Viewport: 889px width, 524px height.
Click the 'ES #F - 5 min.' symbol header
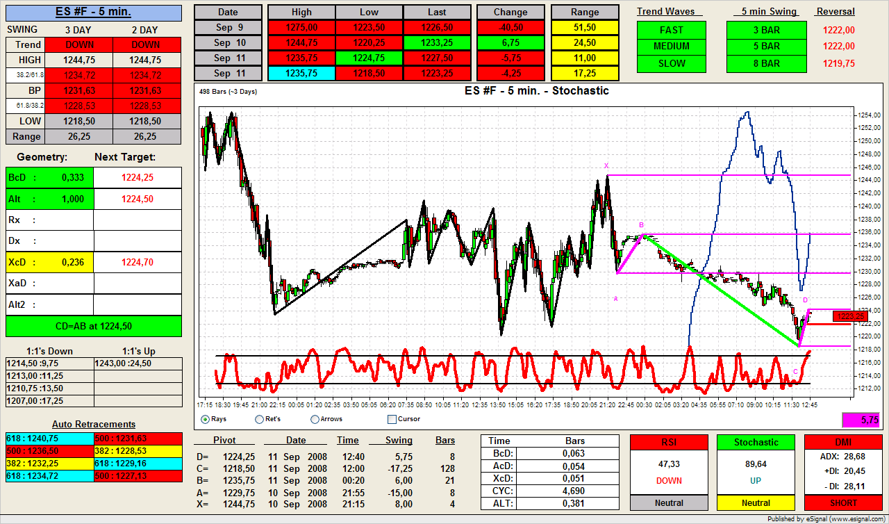pos(94,13)
